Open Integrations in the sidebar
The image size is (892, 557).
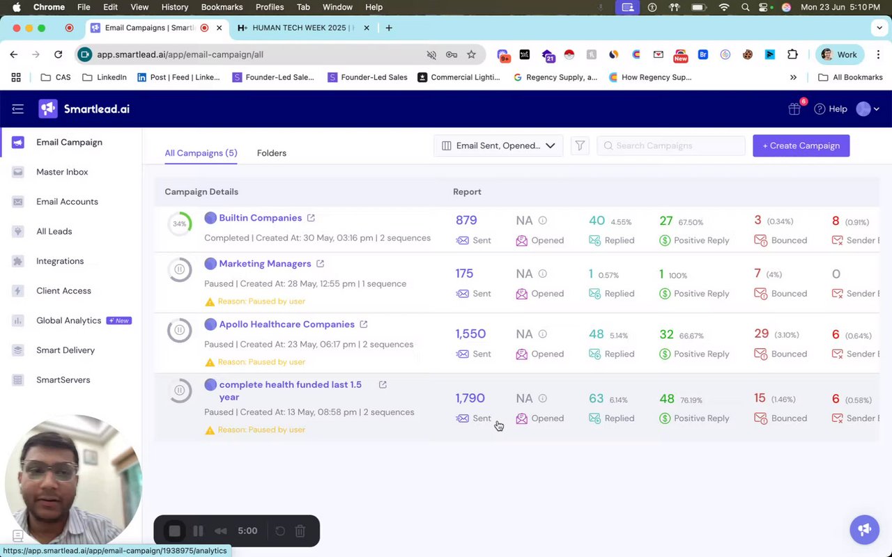tap(60, 261)
